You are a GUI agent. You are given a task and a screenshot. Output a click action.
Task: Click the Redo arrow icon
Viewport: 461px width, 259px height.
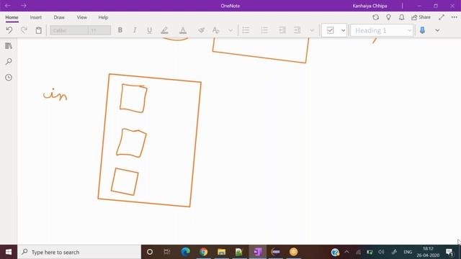click(x=24, y=30)
